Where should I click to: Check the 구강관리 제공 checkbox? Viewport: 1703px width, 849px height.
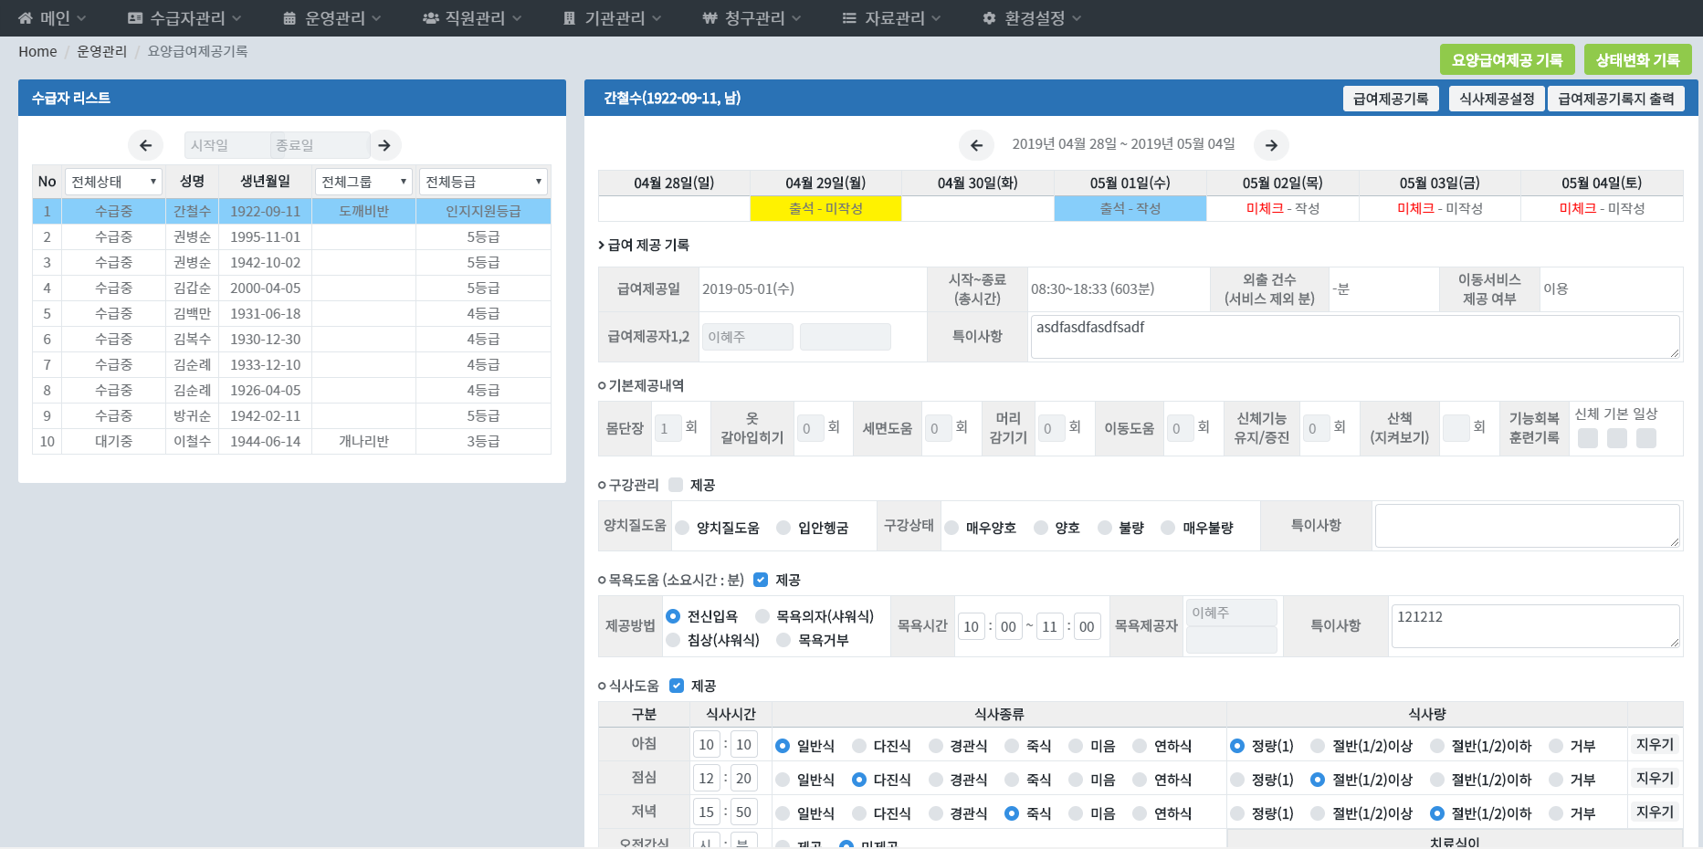[x=676, y=485]
